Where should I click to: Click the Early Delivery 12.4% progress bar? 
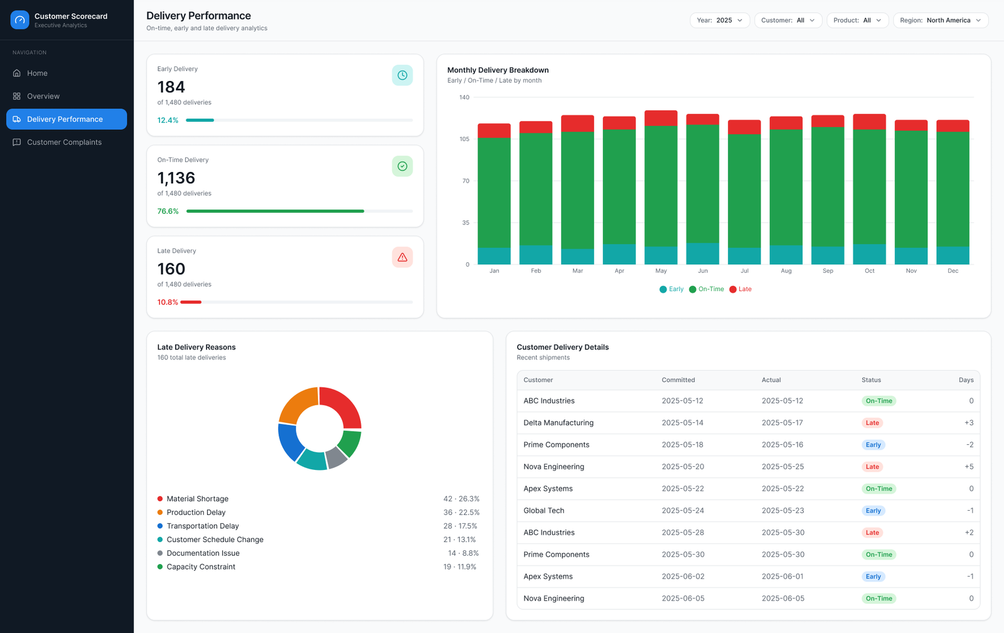(299, 120)
